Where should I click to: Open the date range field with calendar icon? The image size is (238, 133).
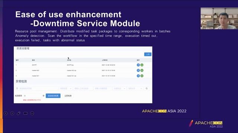click(x=37, y=88)
